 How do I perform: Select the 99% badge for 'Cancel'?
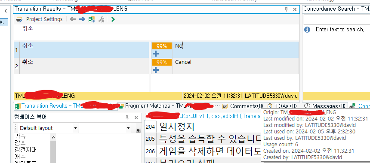162,62
